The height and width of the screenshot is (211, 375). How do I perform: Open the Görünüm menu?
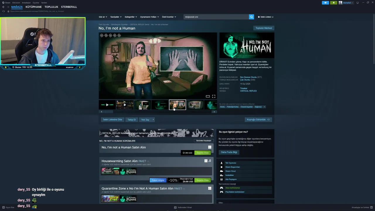[16, 3]
